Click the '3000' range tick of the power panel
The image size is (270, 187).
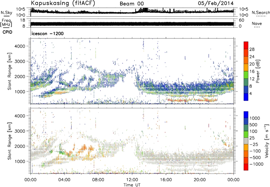[x=20, y=61]
